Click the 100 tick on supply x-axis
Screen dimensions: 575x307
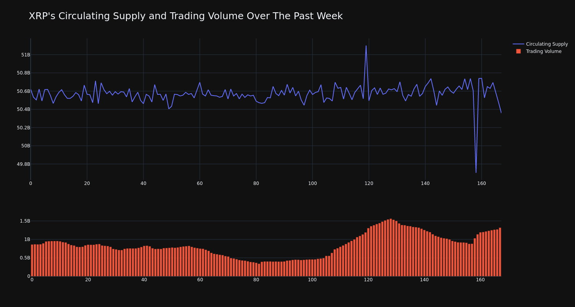pyautogui.click(x=312, y=183)
